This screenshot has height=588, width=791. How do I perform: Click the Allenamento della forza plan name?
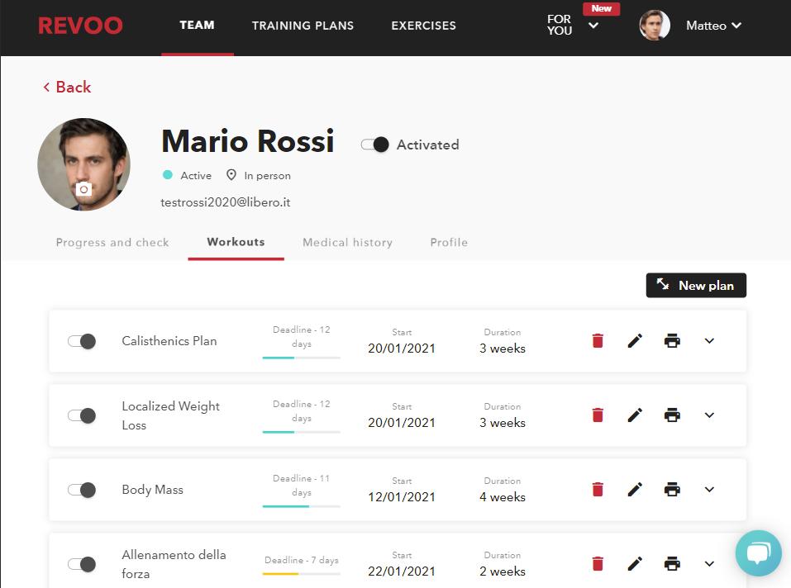(174, 564)
